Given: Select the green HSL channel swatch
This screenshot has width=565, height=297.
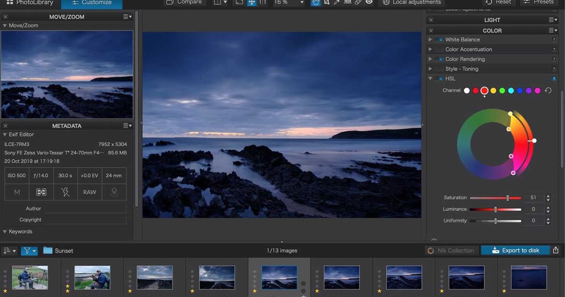Looking at the screenshot, I should point(502,91).
